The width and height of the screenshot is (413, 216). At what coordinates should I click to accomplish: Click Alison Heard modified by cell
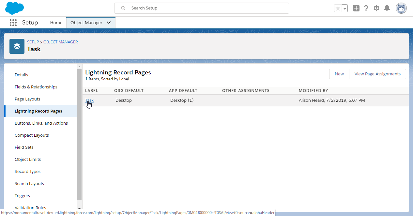click(x=332, y=100)
